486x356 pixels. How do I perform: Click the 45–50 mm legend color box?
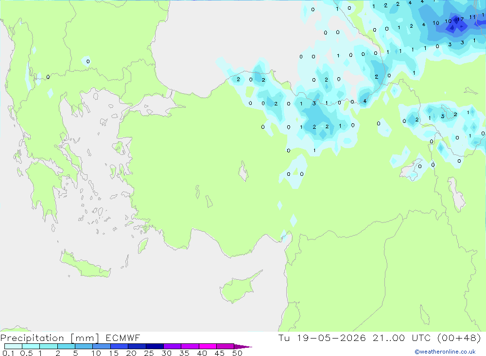coord(225,346)
